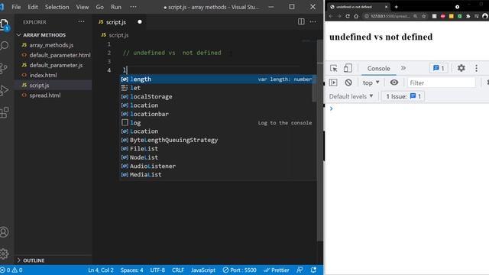This screenshot has width=489, height=275.
Task: Open notifications bell in status bar
Action: point(314,270)
